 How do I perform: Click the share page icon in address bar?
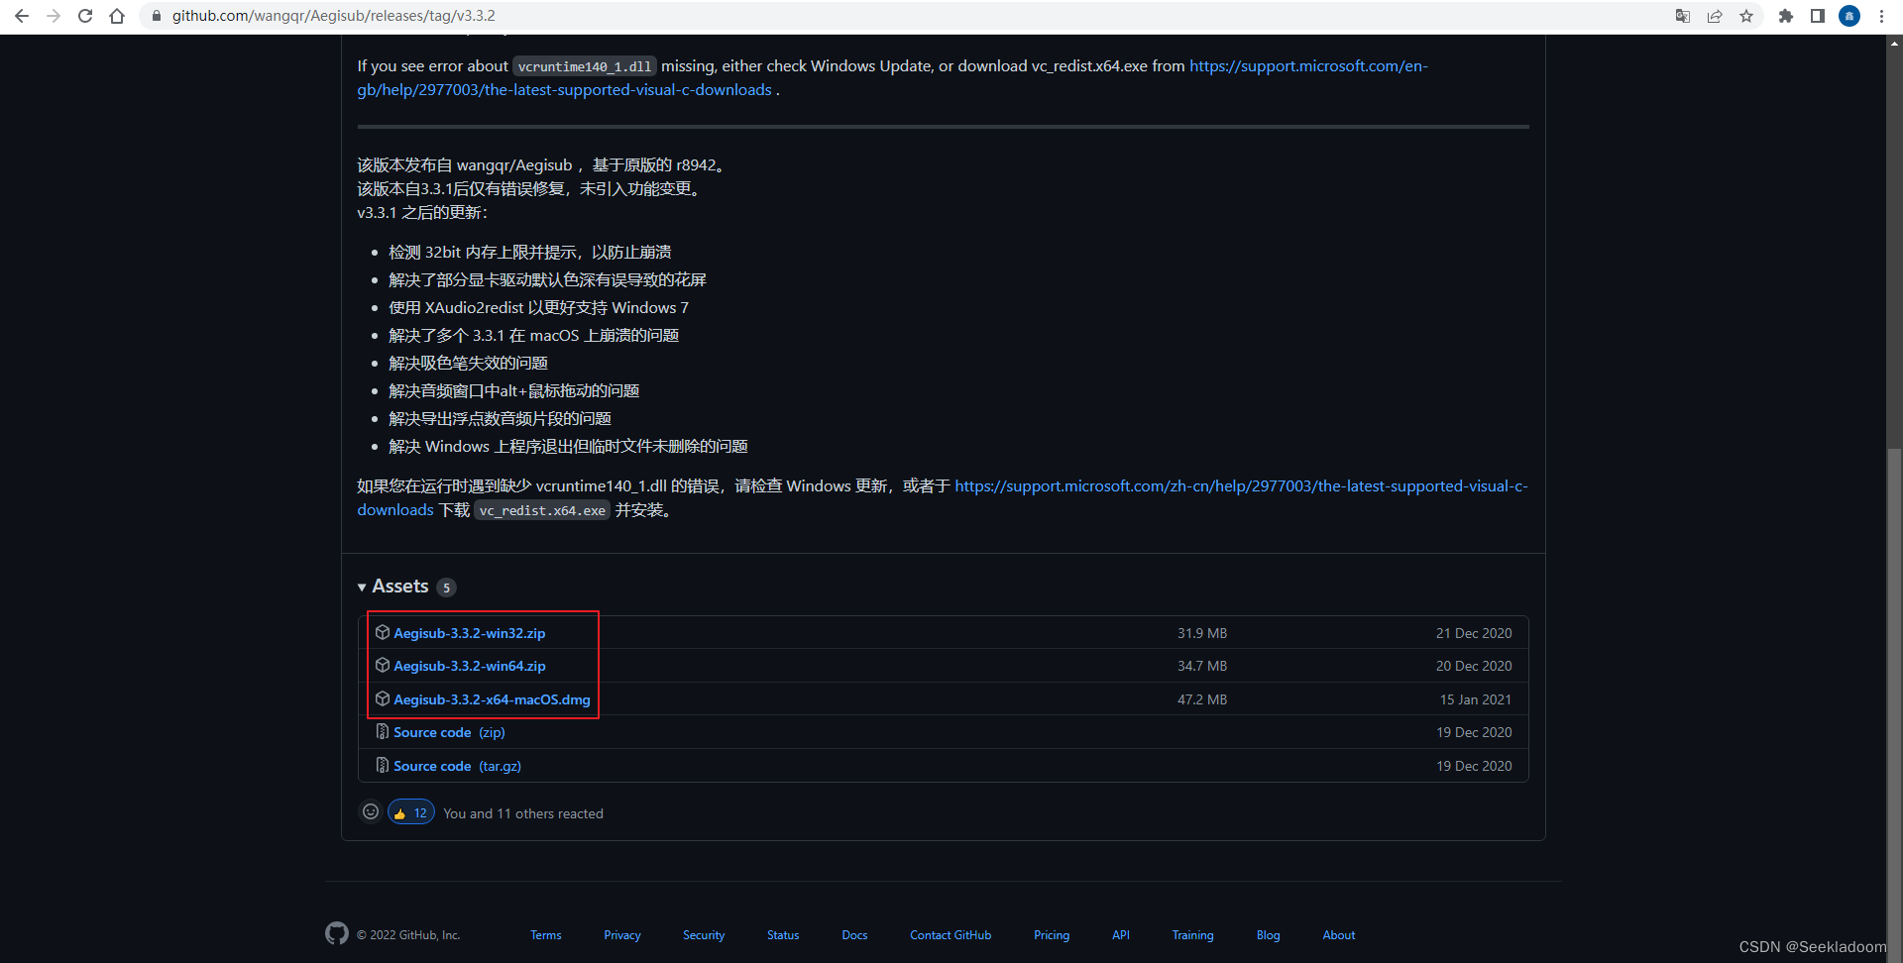click(x=1715, y=16)
